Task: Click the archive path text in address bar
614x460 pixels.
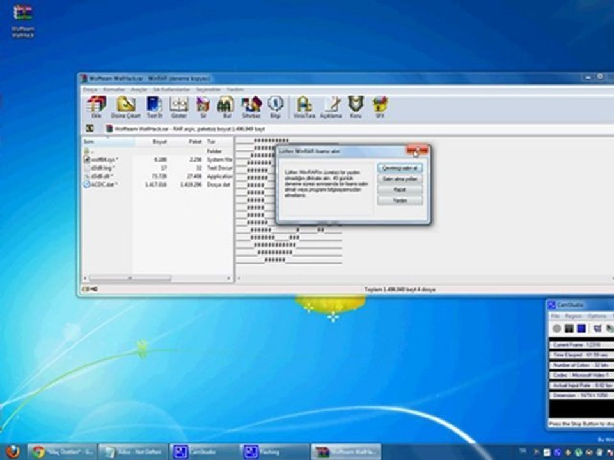Action: click(x=190, y=128)
